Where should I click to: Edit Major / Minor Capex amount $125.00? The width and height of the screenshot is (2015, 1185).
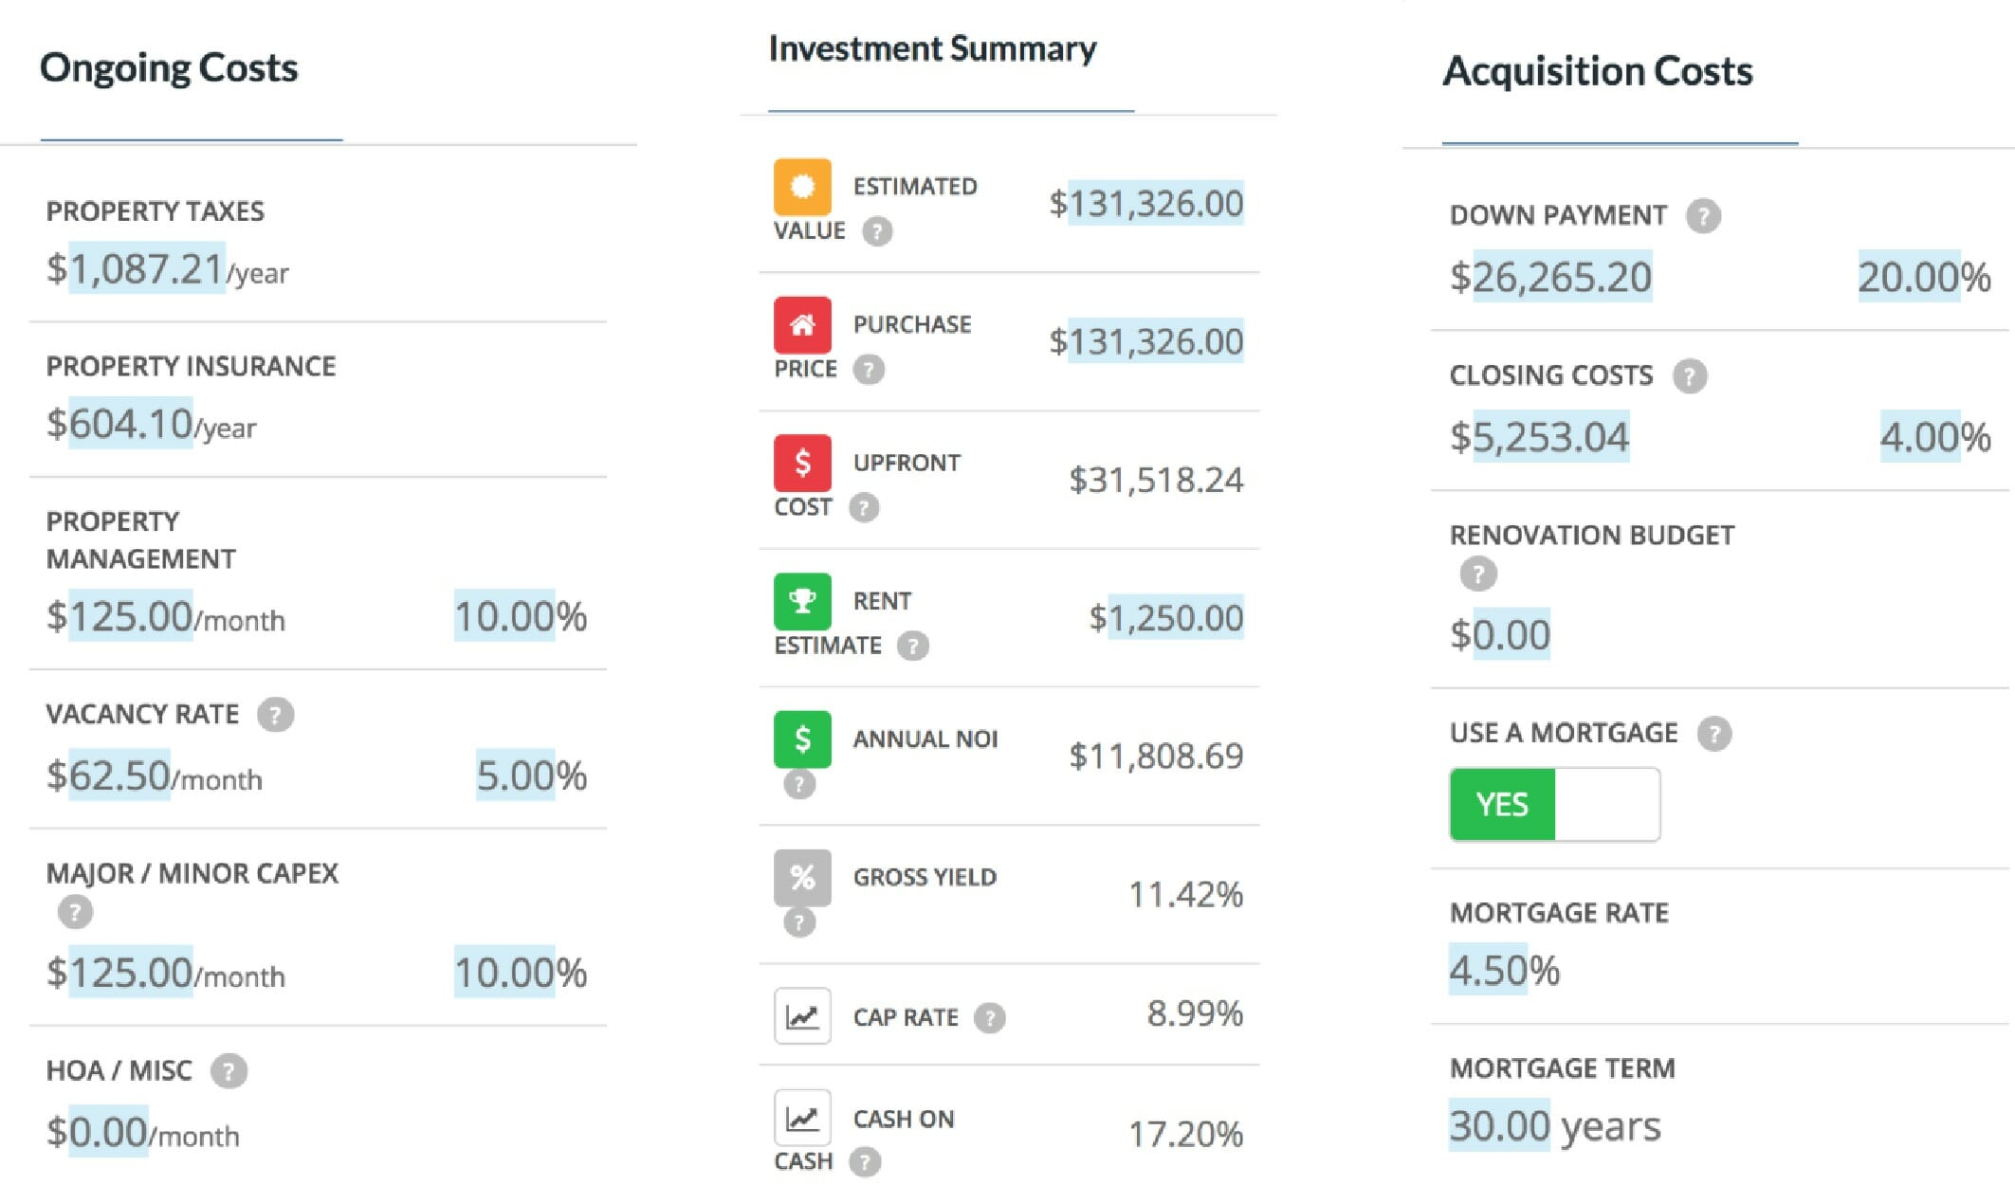131,973
